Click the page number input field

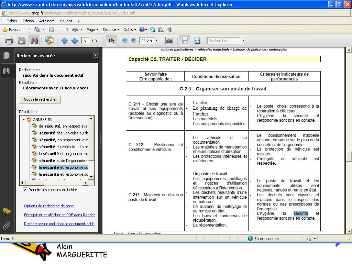coord(86,41)
